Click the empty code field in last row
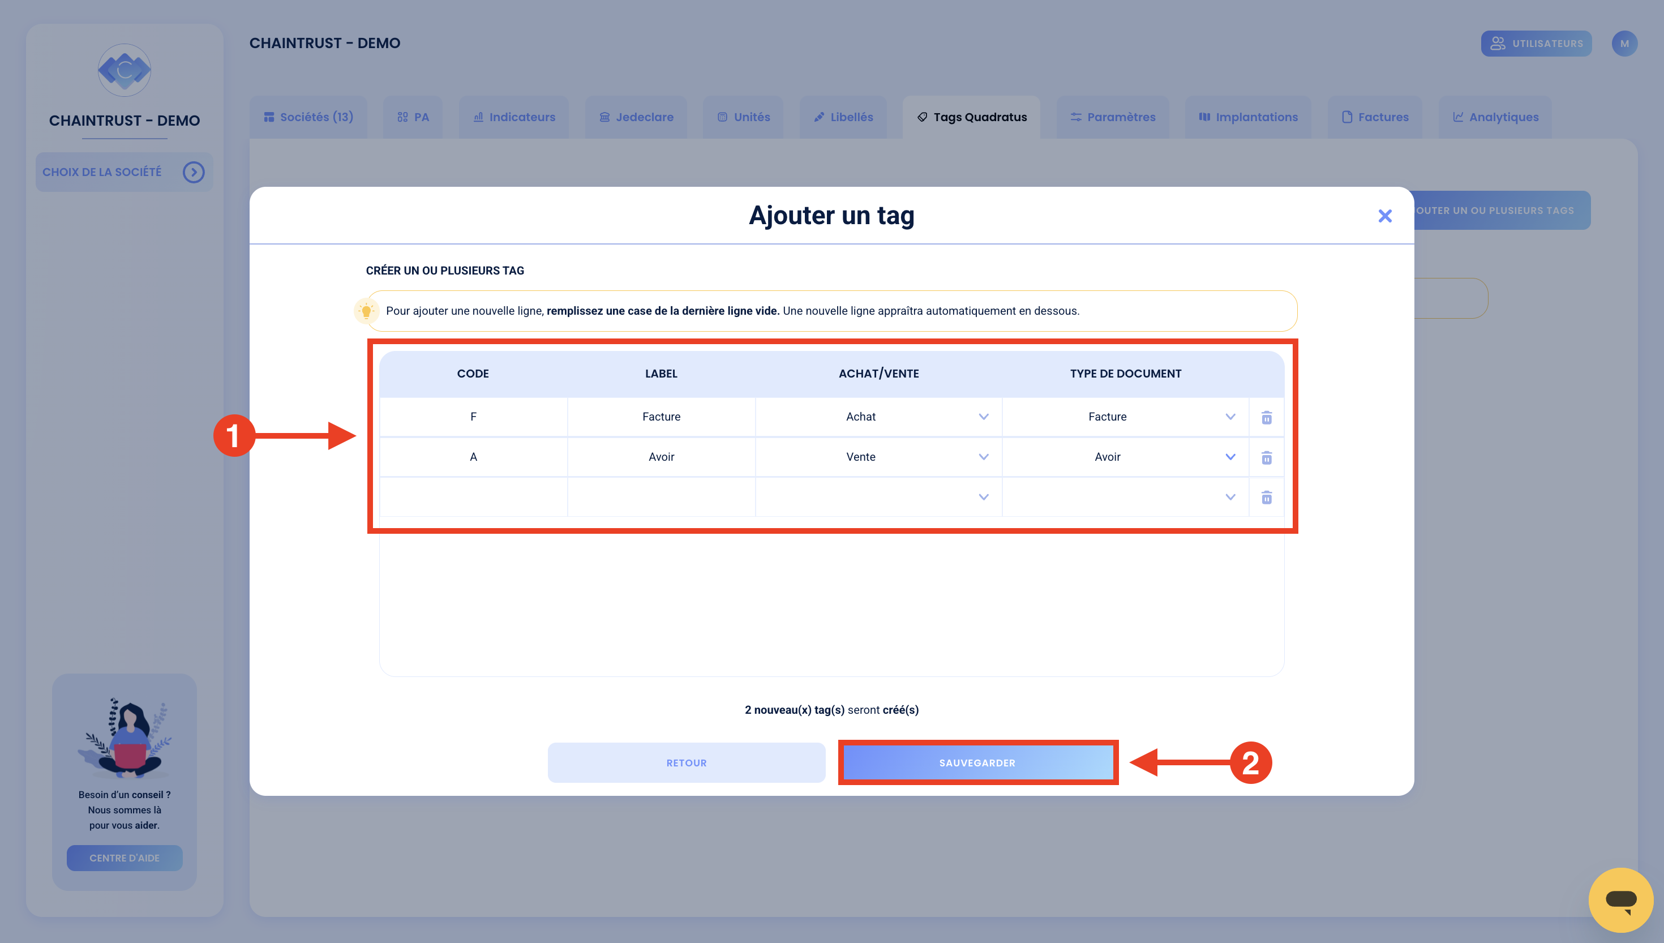This screenshot has width=1664, height=943. pyautogui.click(x=473, y=497)
